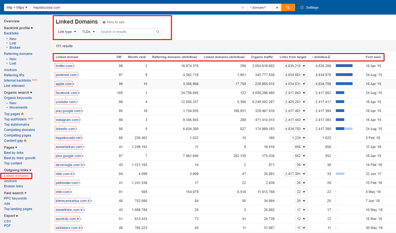Sort by Referring domains (dofollow) header
The height and width of the screenshot is (233, 396).
pyautogui.click(x=174, y=57)
